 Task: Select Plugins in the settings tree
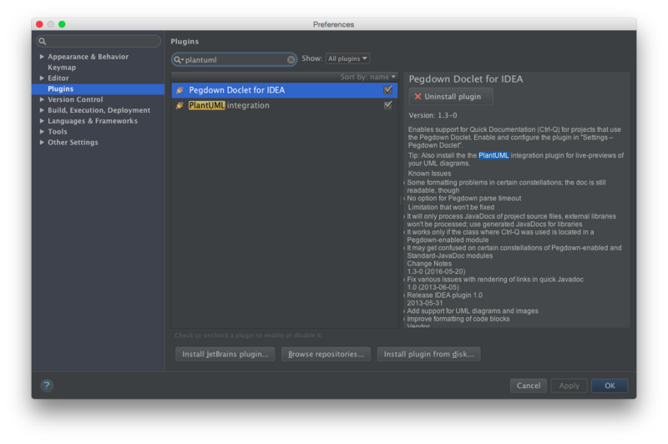click(x=99, y=88)
